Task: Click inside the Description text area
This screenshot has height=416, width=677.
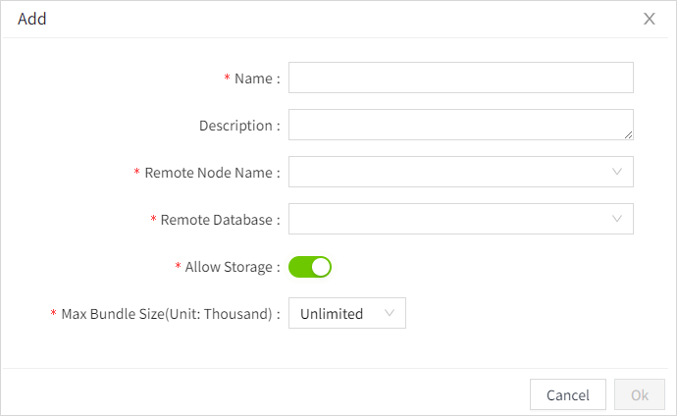Action: pos(460,125)
